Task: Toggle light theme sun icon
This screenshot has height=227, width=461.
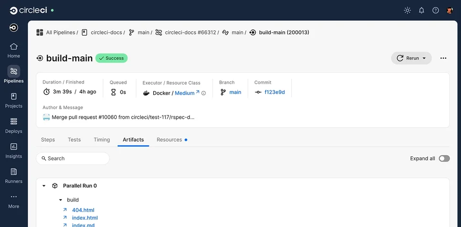Action: 407,10
